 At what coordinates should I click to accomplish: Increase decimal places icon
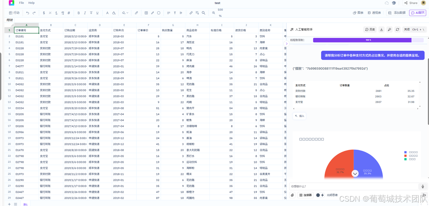62,13
